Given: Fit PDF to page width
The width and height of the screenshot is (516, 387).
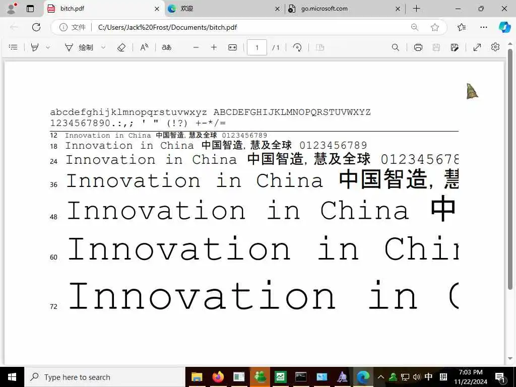Looking at the screenshot, I should coord(232,47).
